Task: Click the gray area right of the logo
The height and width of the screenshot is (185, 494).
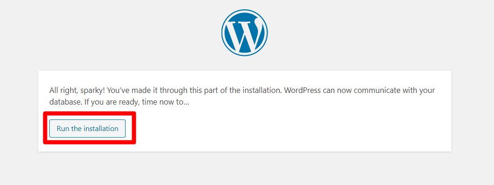Action: click(378, 33)
